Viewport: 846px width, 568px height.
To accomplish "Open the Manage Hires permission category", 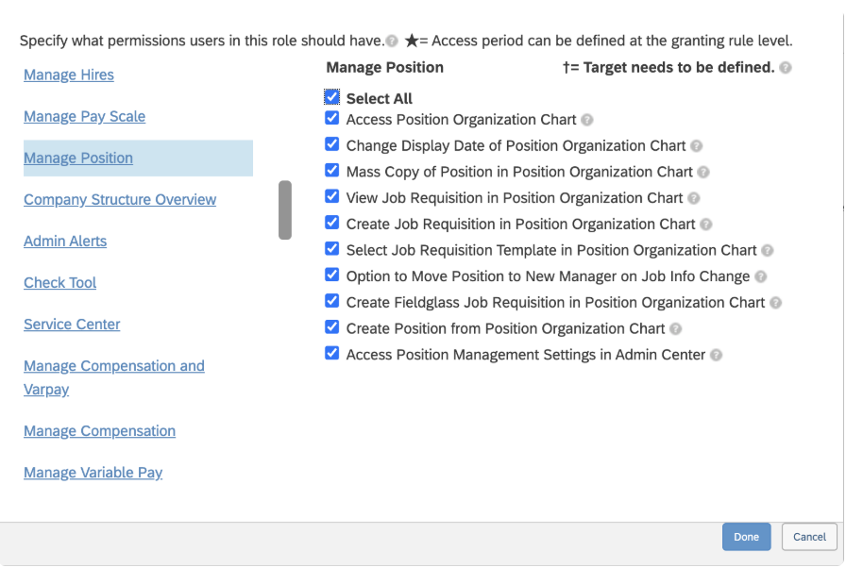I will [69, 75].
